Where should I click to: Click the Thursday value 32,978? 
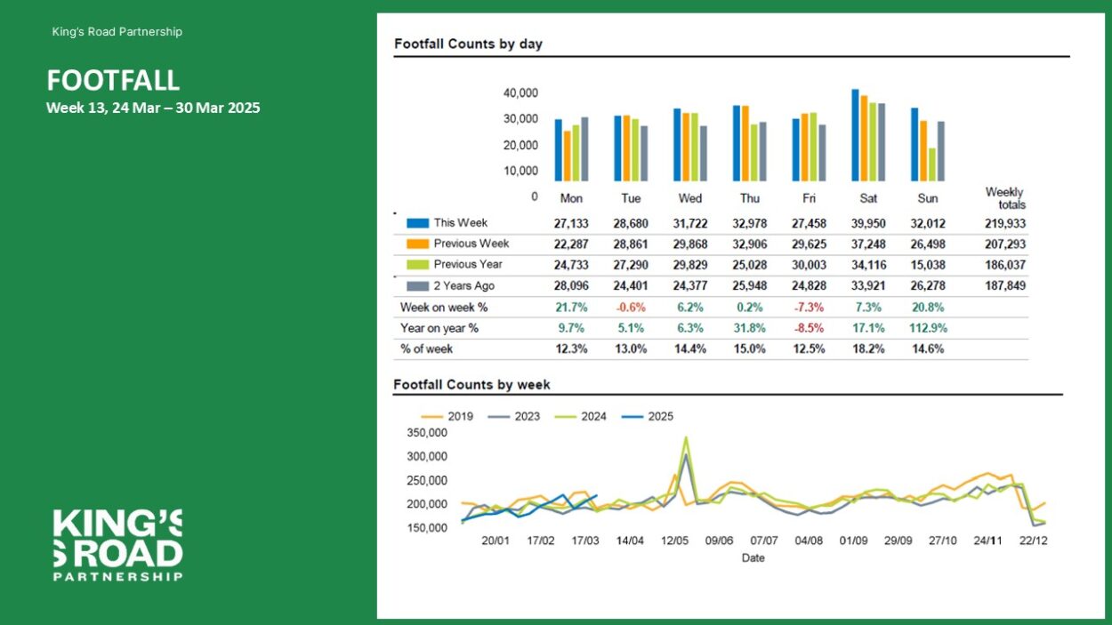coord(749,224)
